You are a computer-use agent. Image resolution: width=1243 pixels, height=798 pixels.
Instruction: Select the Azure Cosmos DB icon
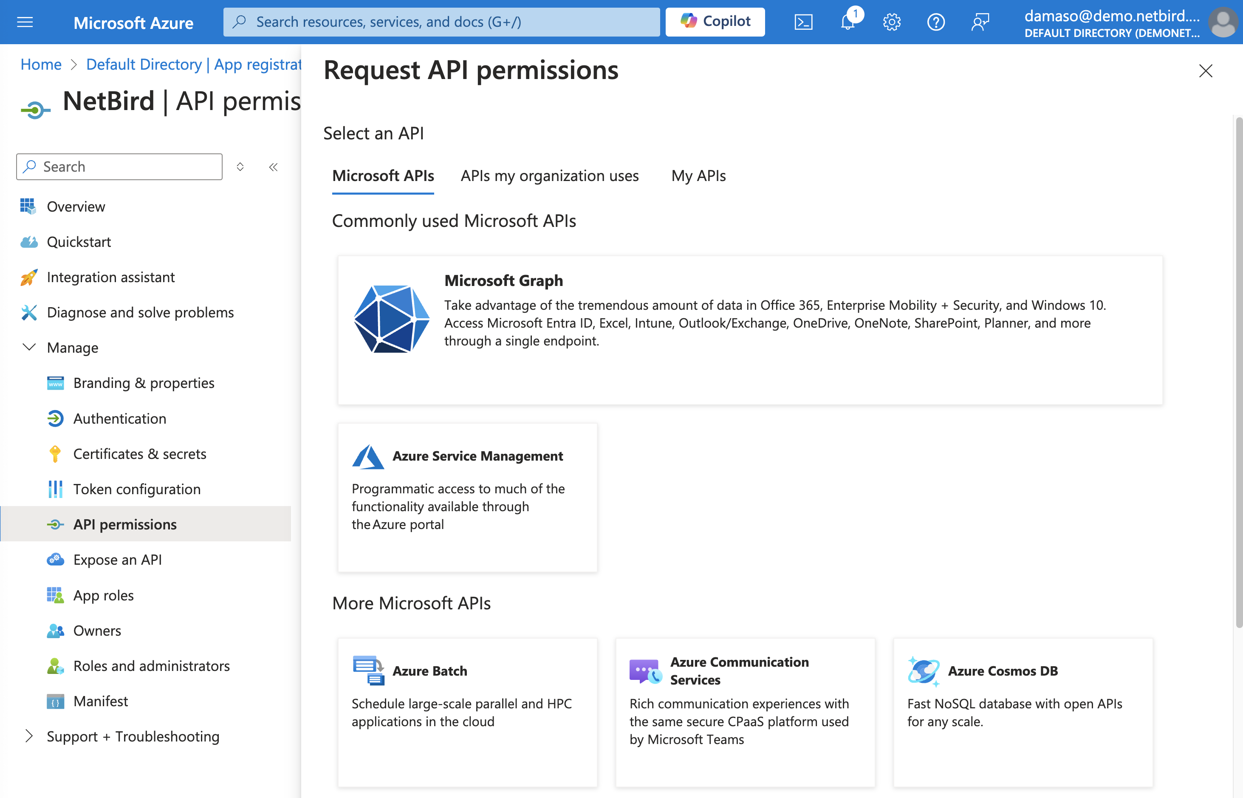tap(924, 670)
